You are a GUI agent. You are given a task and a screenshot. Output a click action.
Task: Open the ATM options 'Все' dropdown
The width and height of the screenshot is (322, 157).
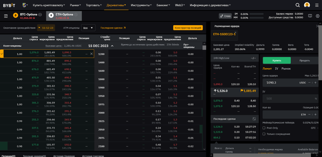click(x=88, y=28)
